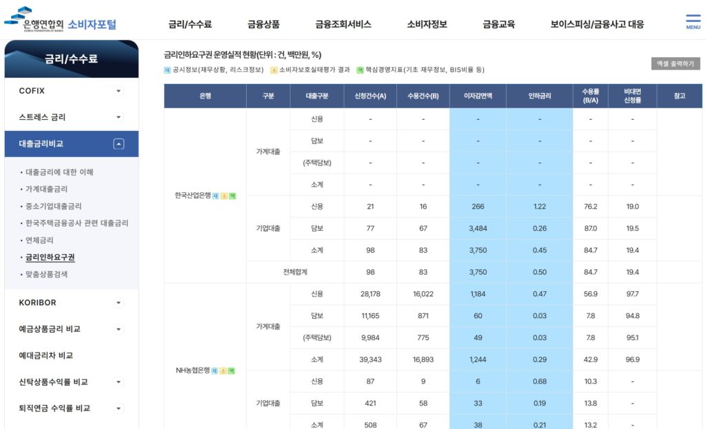The width and height of the screenshot is (706, 429).
Task: Collapse the 대출금리비교 sidebar section
Action: pos(118,144)
